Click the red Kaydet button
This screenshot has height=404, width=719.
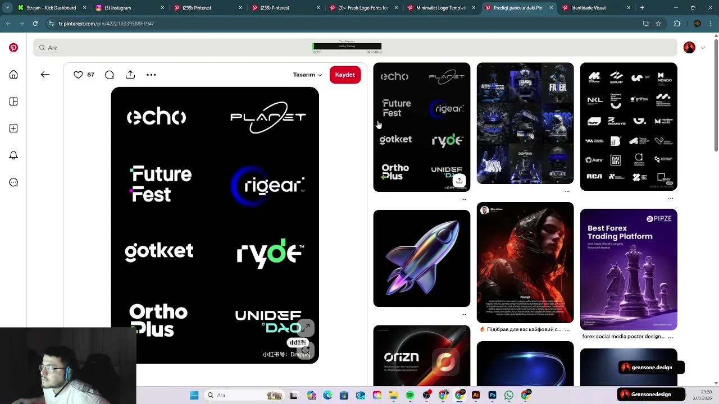point(345,75)
